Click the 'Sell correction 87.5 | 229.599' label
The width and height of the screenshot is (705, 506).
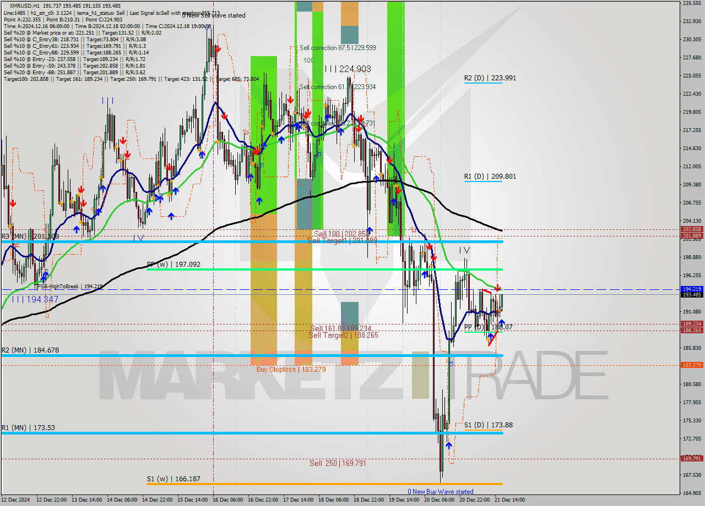click(338, 48)
